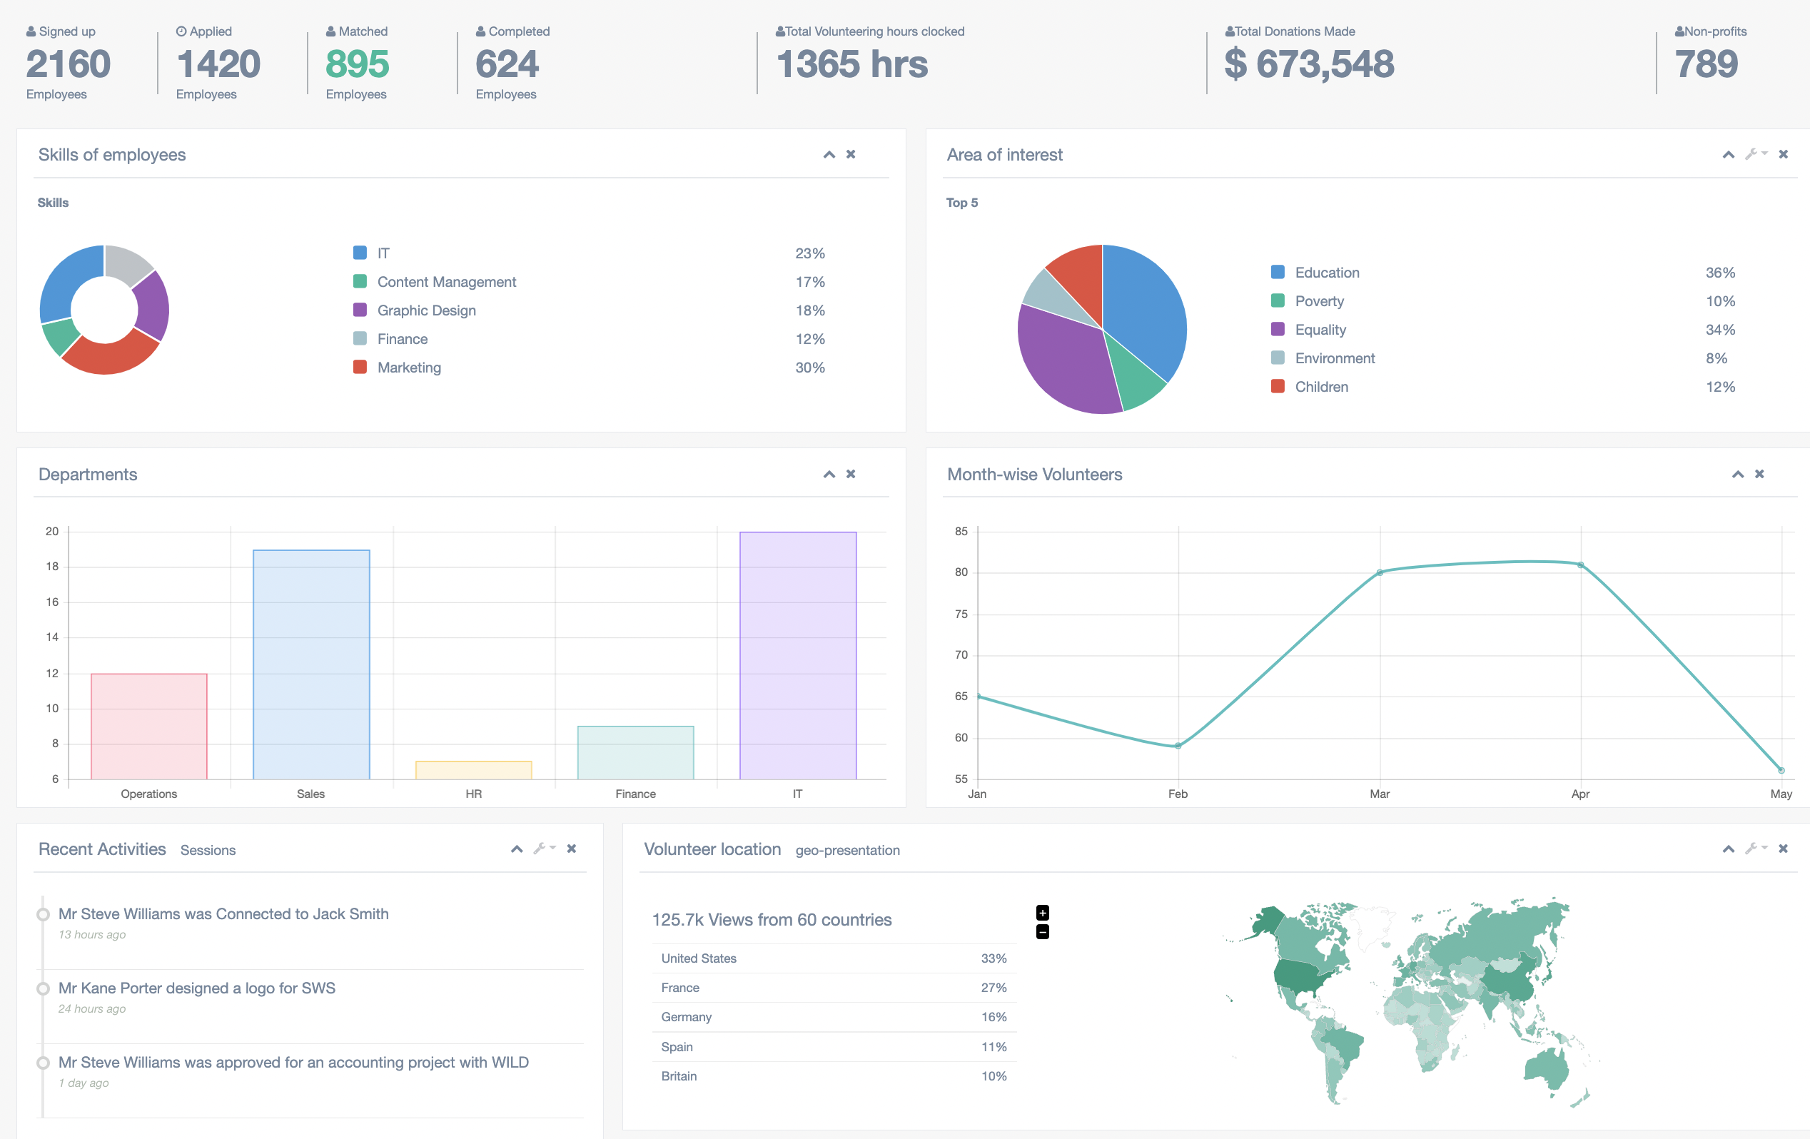Close the Departments panel

851,474
